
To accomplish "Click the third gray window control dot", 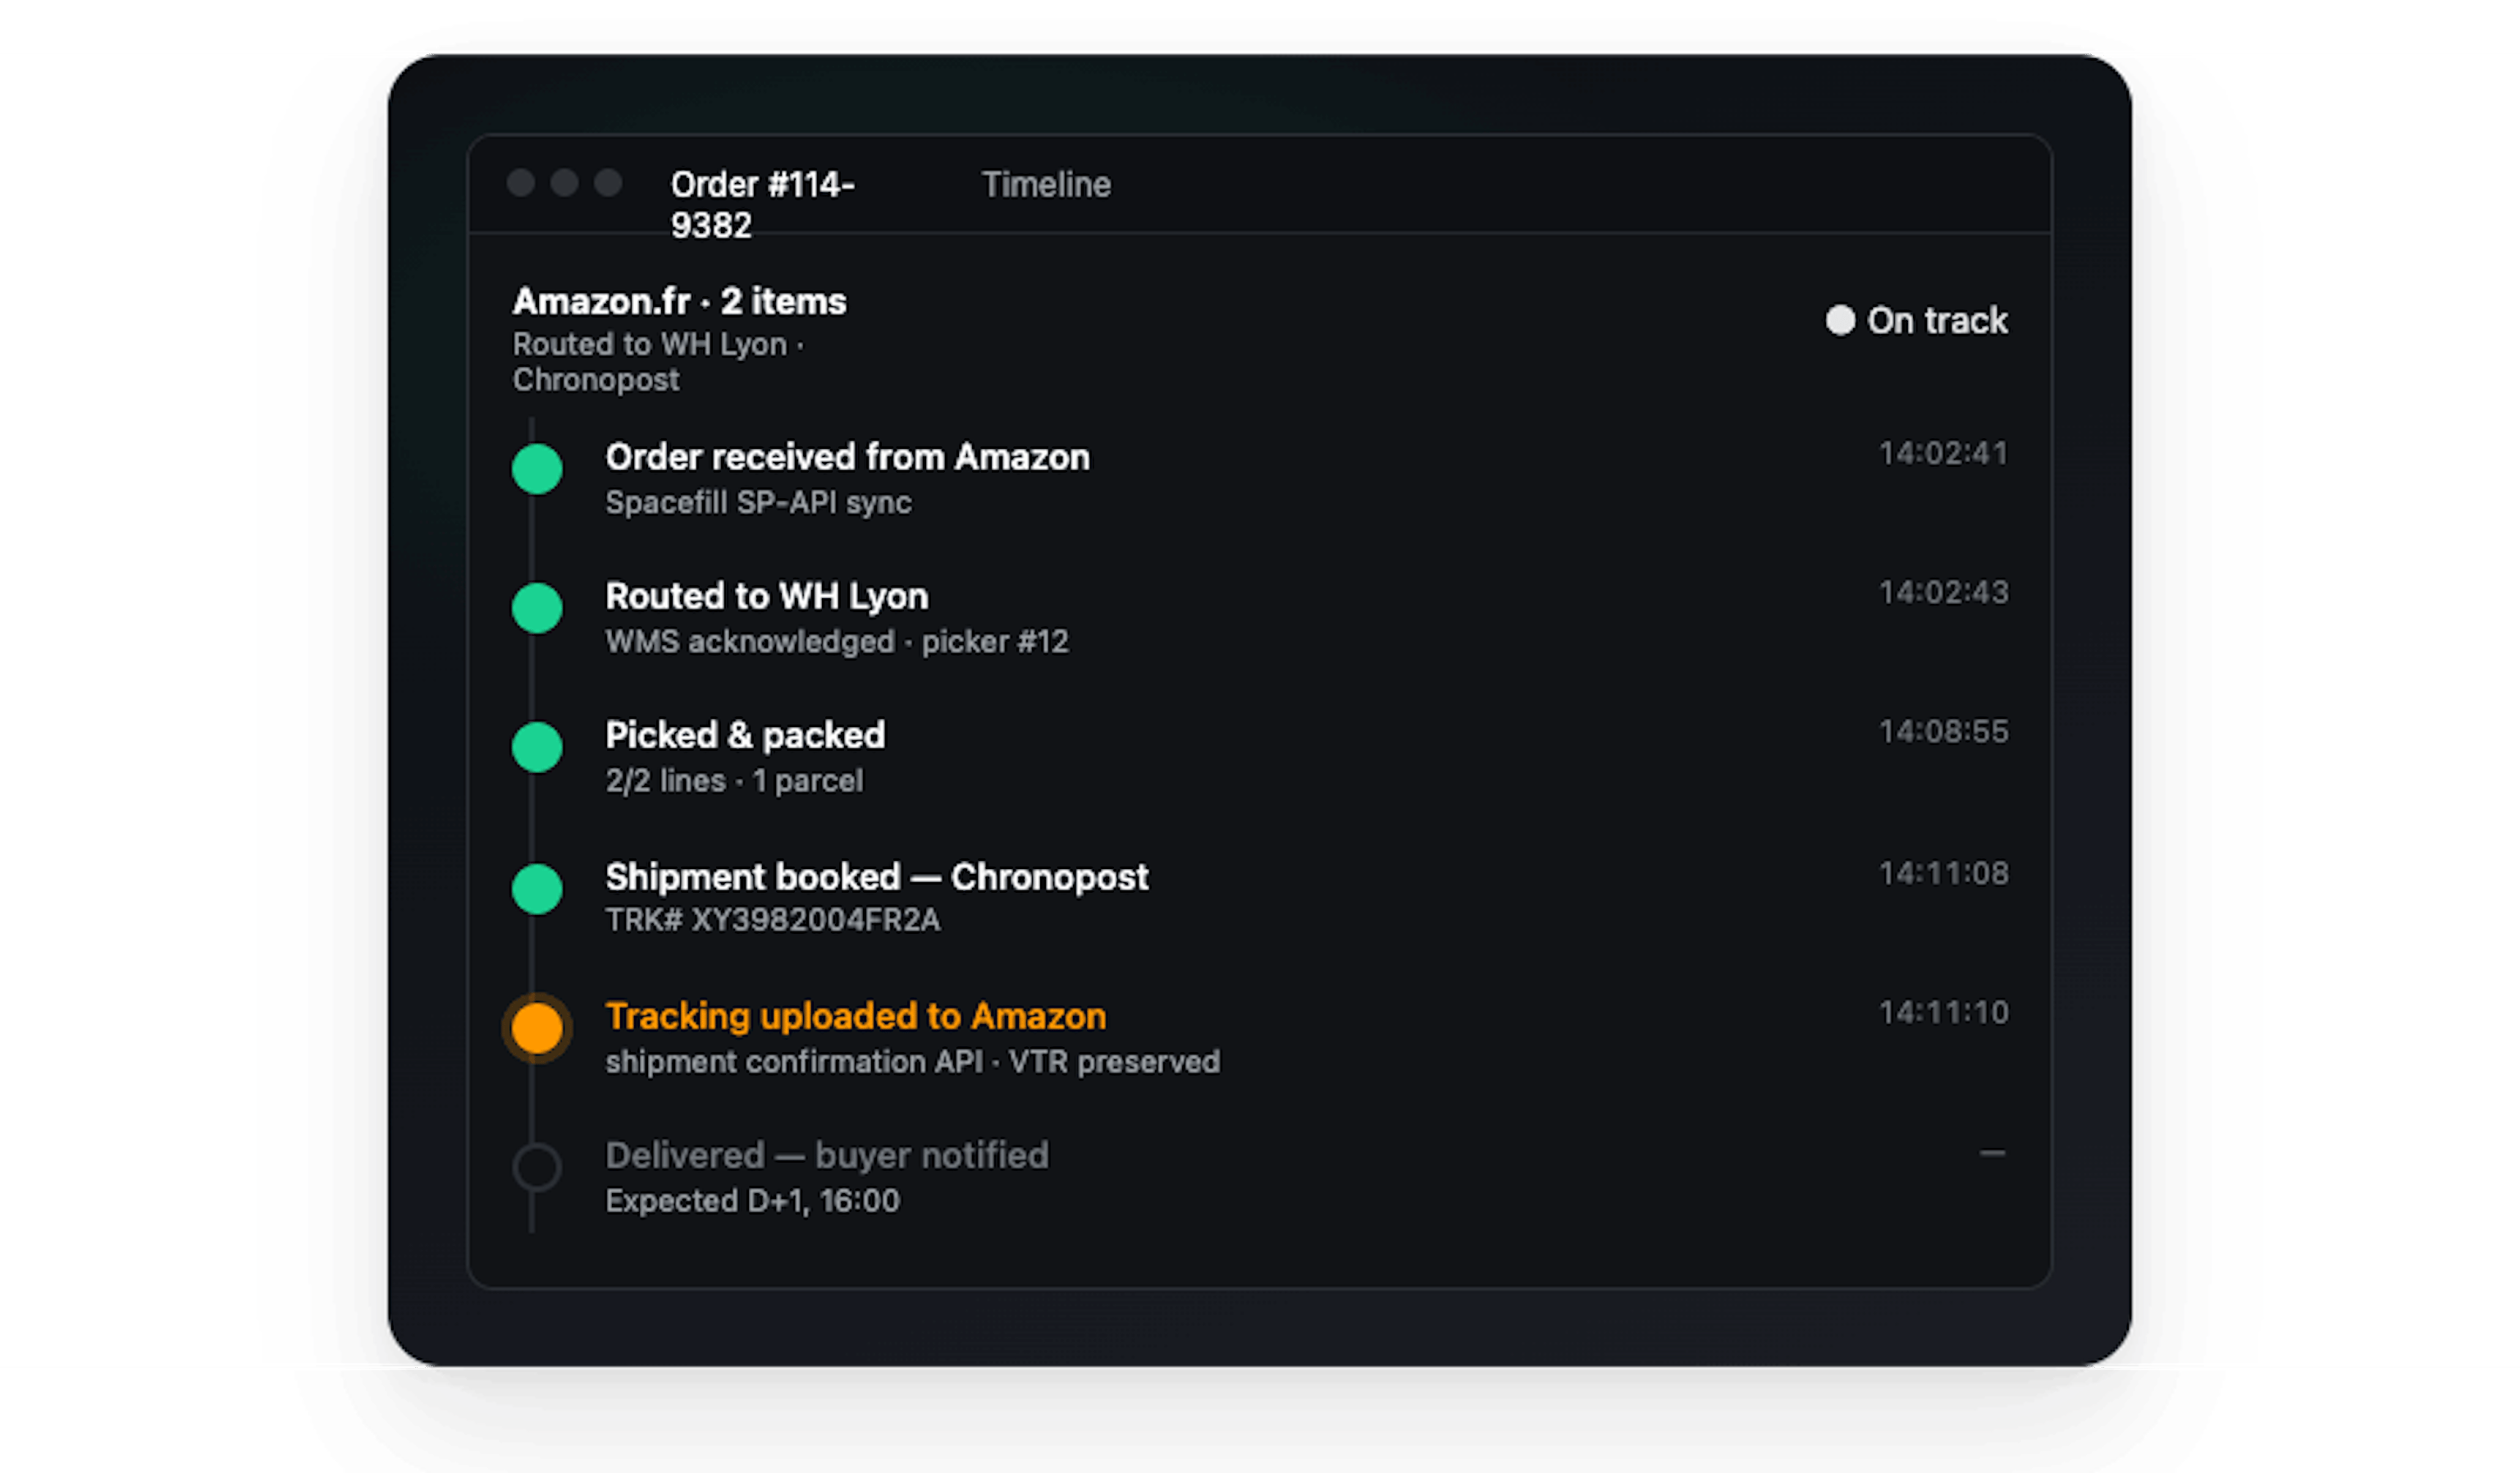I will [608, 183].
